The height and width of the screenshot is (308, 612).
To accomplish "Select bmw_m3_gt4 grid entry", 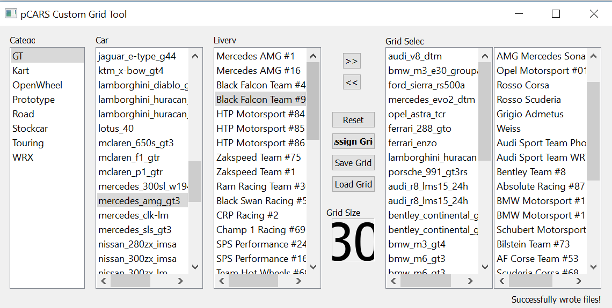I will point(433,244).
